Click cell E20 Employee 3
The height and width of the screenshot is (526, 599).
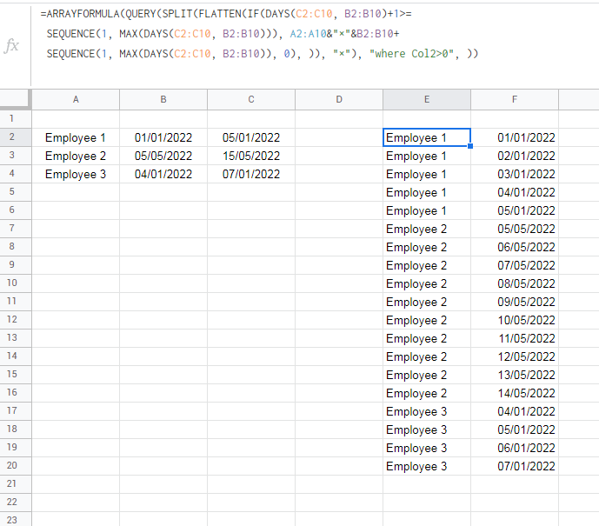pyautogui.click(x=427, y=466)
